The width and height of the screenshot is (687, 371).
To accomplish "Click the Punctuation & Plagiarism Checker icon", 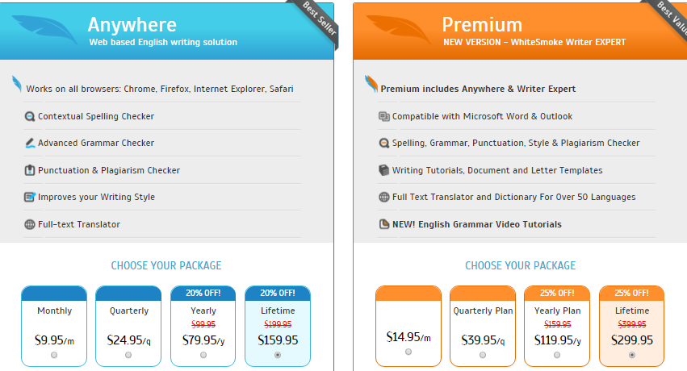I will pyautogui.click(x=30, y=170).
